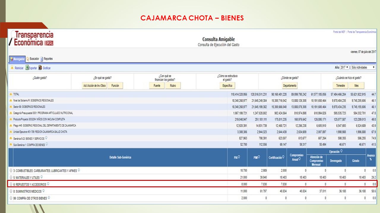Click the arrow beside Sector 99
The width and height of the screenshot is (380, 213).
tap(11, 107)
